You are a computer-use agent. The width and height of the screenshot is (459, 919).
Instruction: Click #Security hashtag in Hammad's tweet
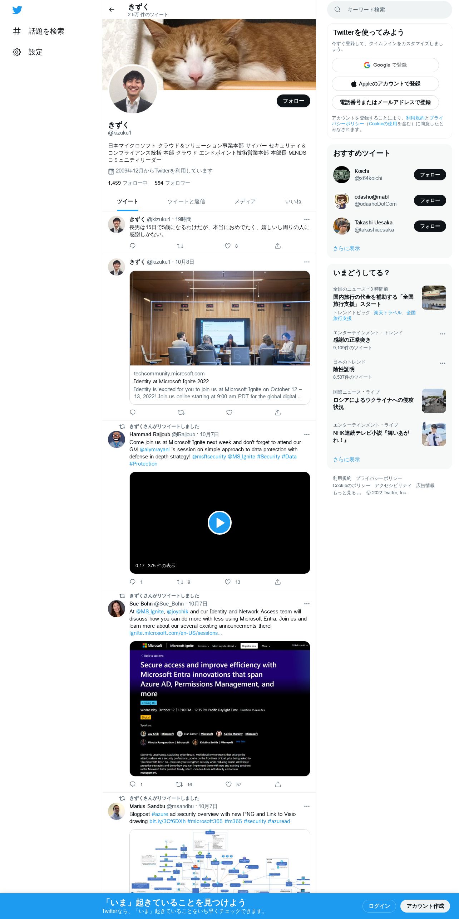[268, 457]
